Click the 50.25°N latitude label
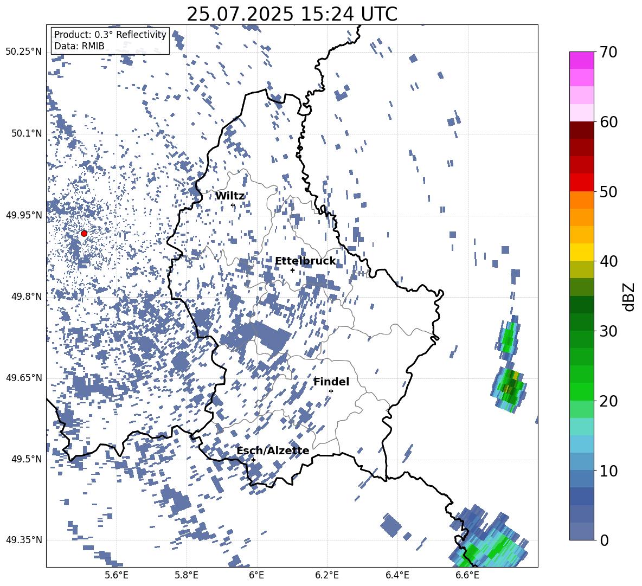 [x=24, y=51]
